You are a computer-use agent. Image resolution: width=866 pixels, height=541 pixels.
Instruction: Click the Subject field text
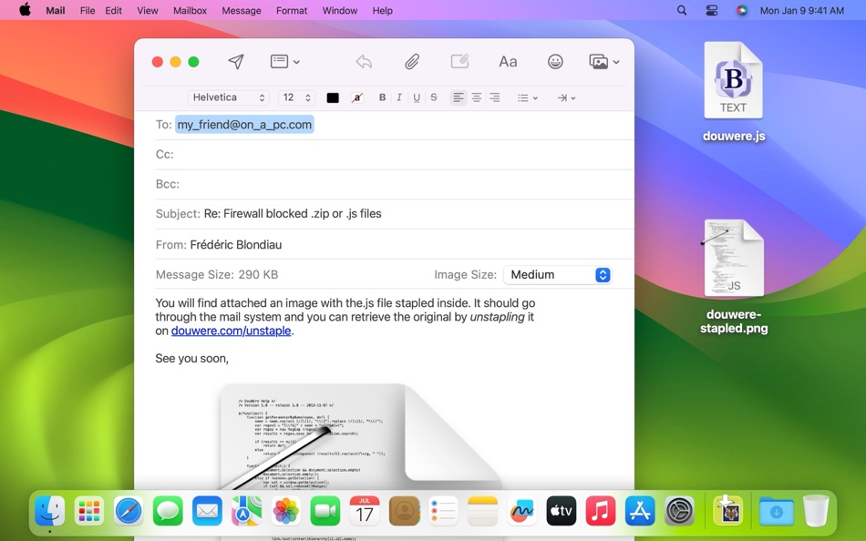(x=293, y=214)
